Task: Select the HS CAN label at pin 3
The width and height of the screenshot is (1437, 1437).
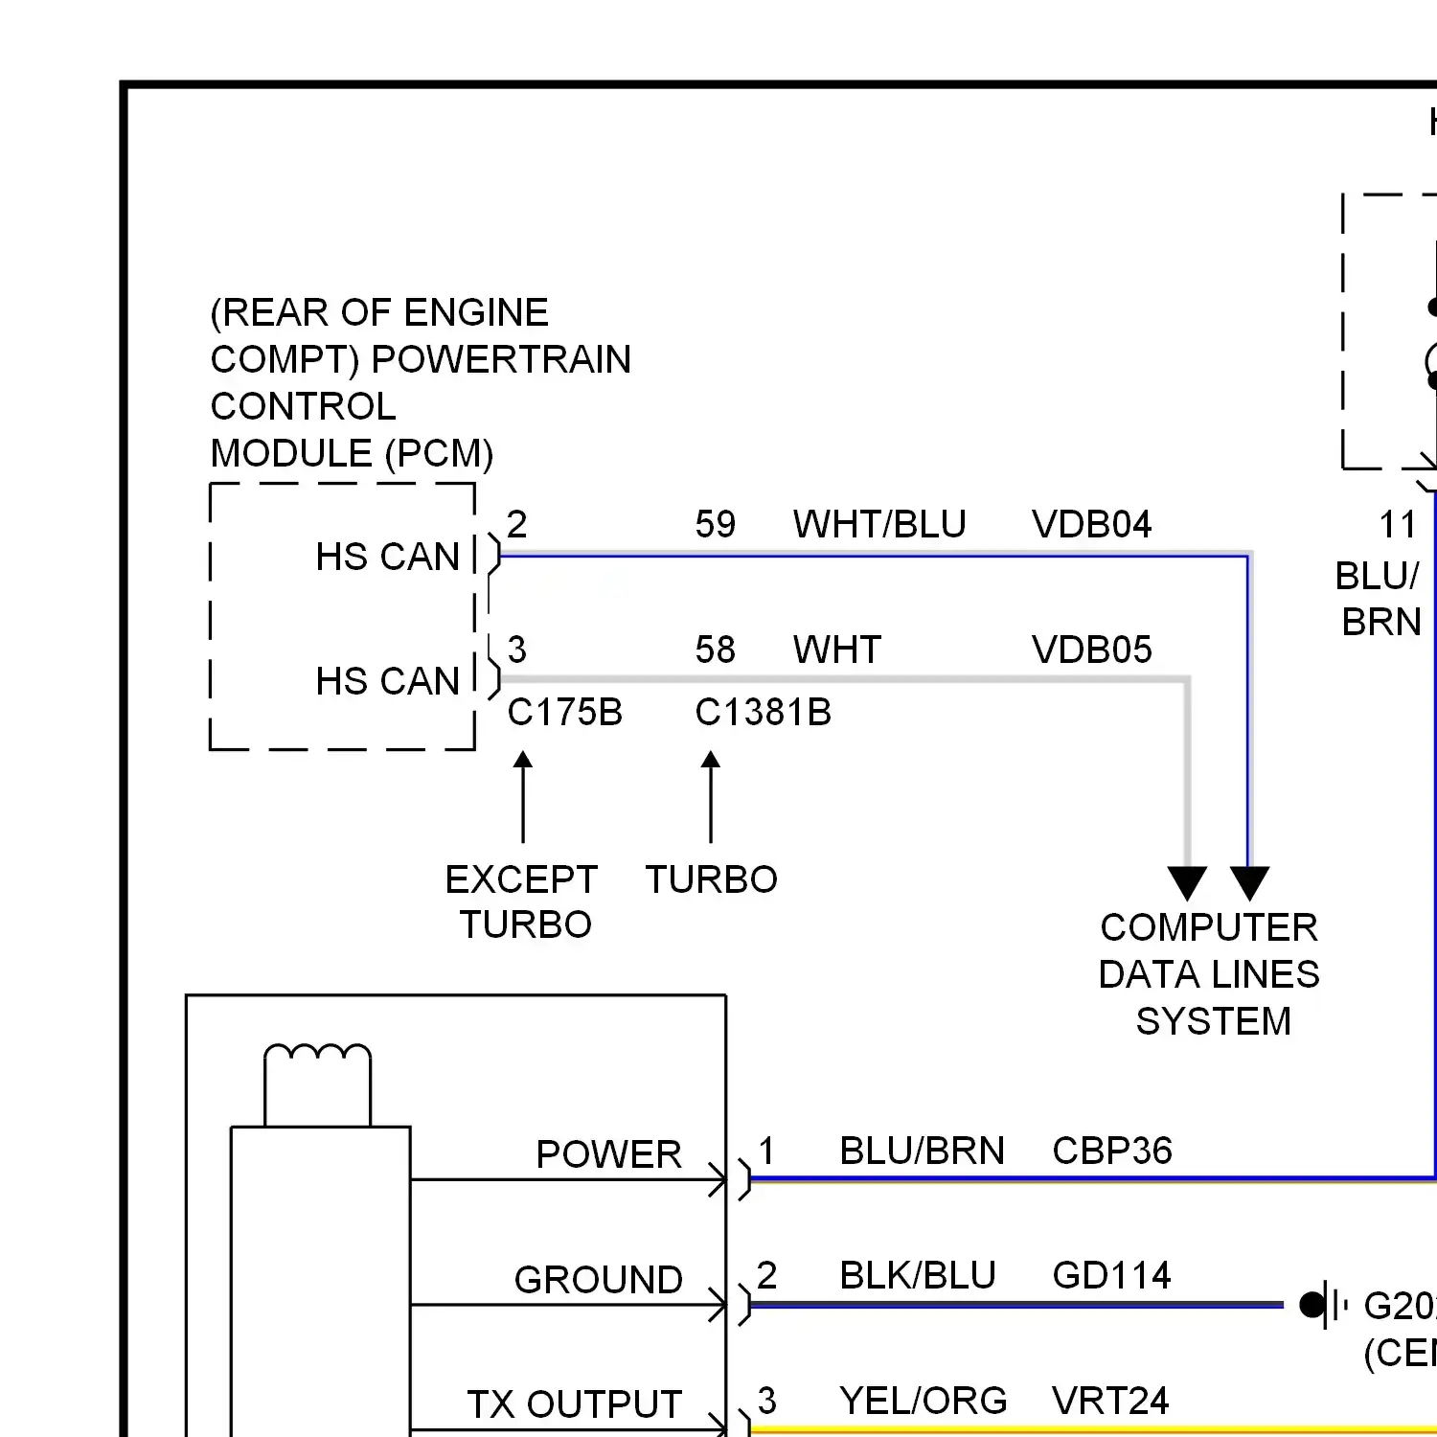Action: tap(388, 681)
